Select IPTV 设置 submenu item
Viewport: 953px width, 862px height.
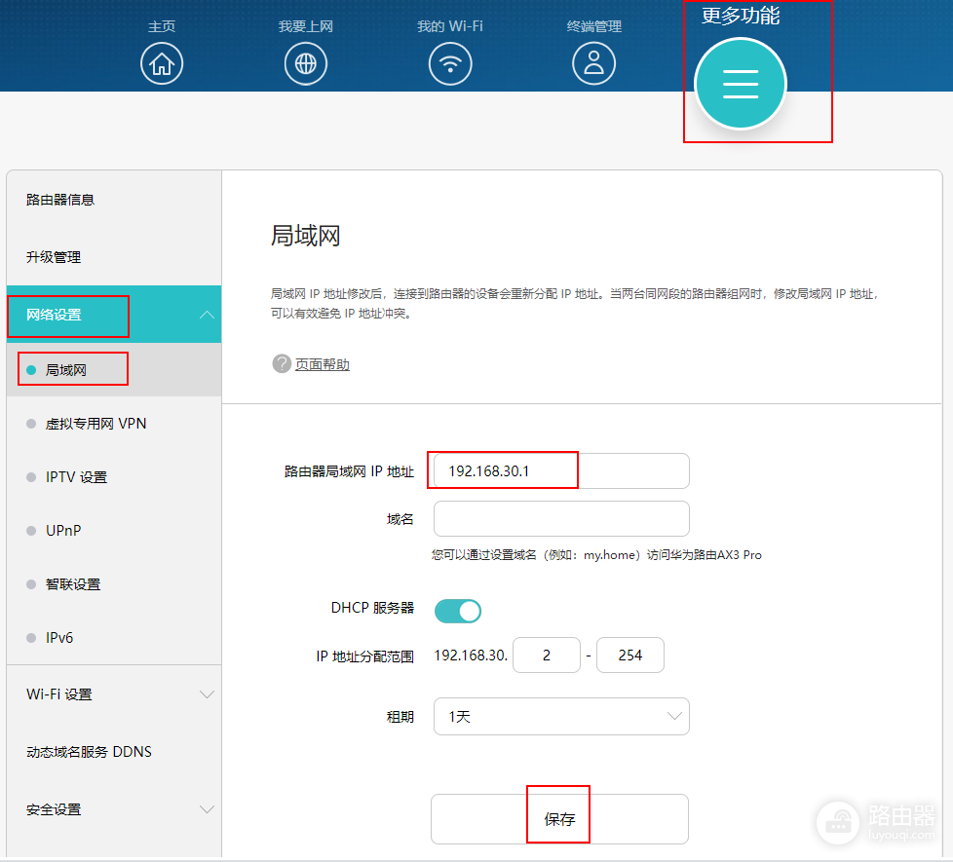pos(114,477)
